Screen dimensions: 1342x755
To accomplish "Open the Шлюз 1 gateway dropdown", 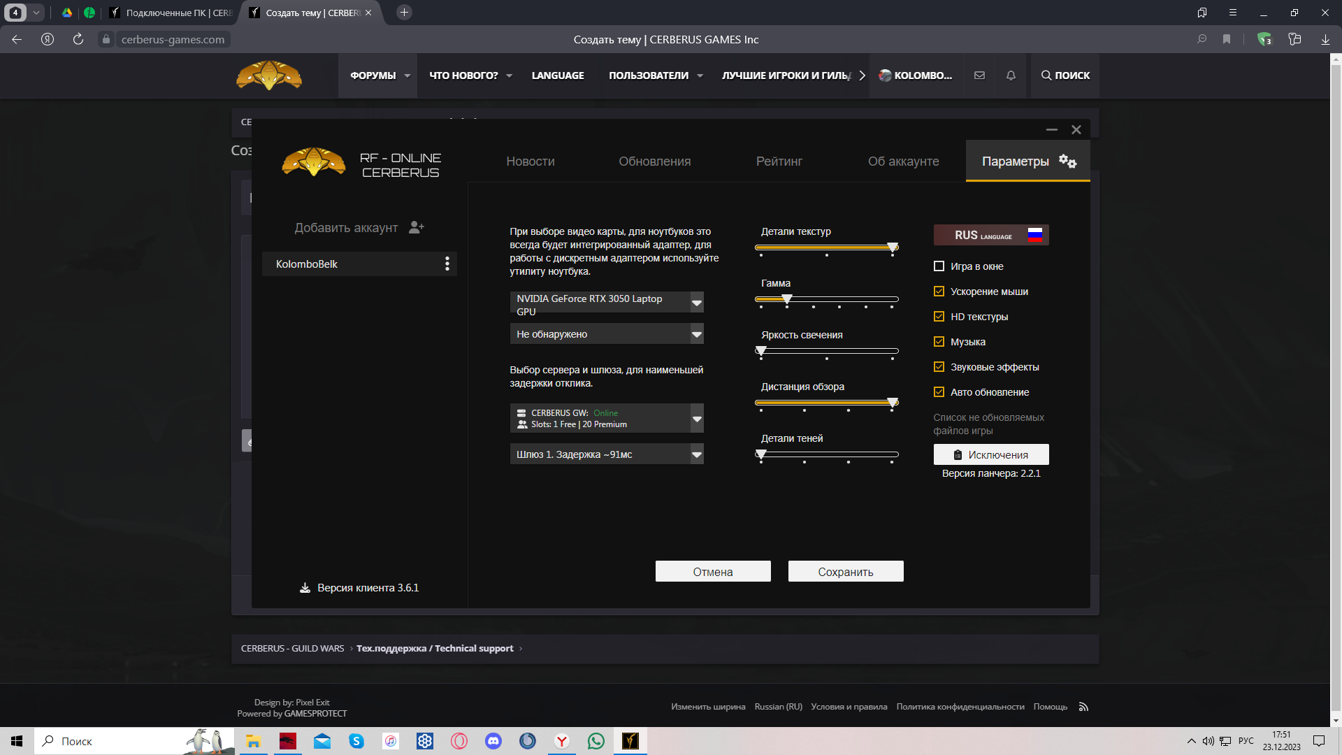I will click(697, 454).
